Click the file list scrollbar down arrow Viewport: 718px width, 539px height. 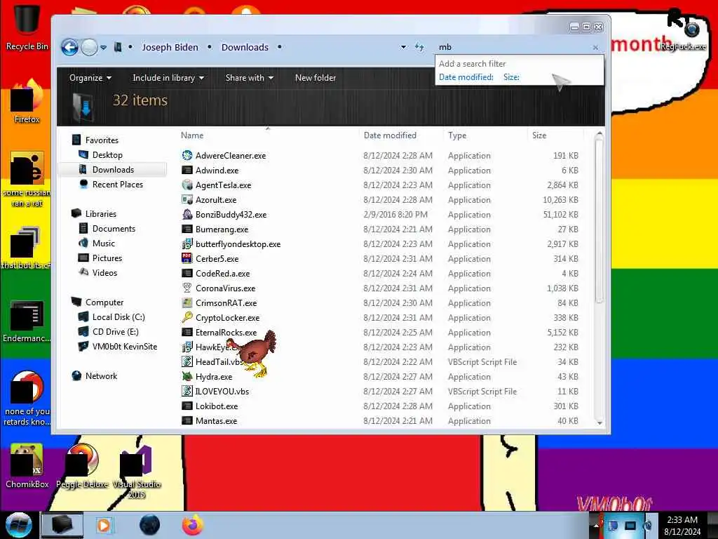tap(600, 422)
